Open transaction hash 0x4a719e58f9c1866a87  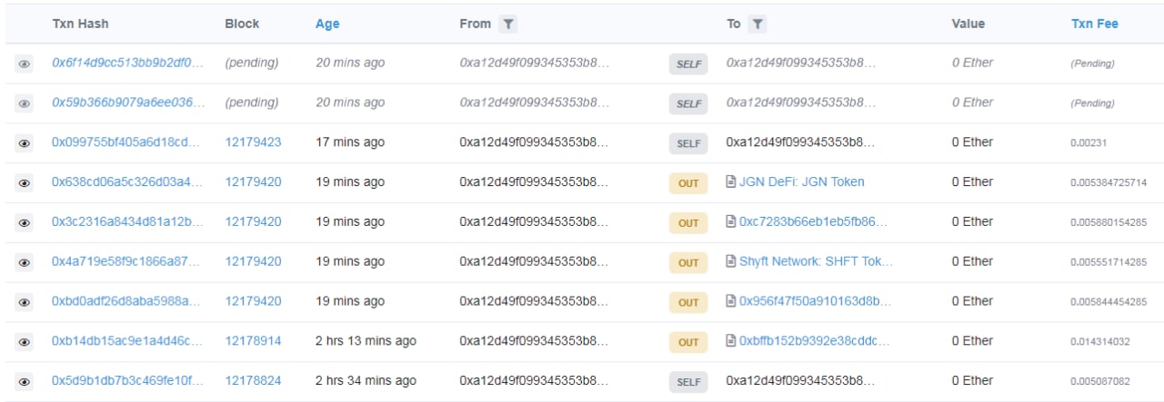[x=128, y=261]
